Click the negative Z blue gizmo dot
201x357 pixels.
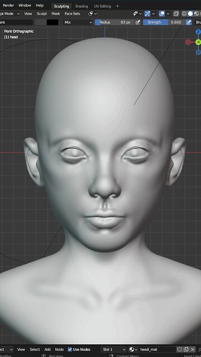pyautogui.click(x=198, y=52)
